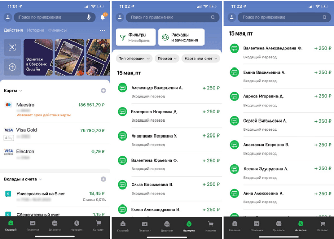334x239 pixels.
Task: Open notifications via the bell icon
Action: tap(103, 17)
